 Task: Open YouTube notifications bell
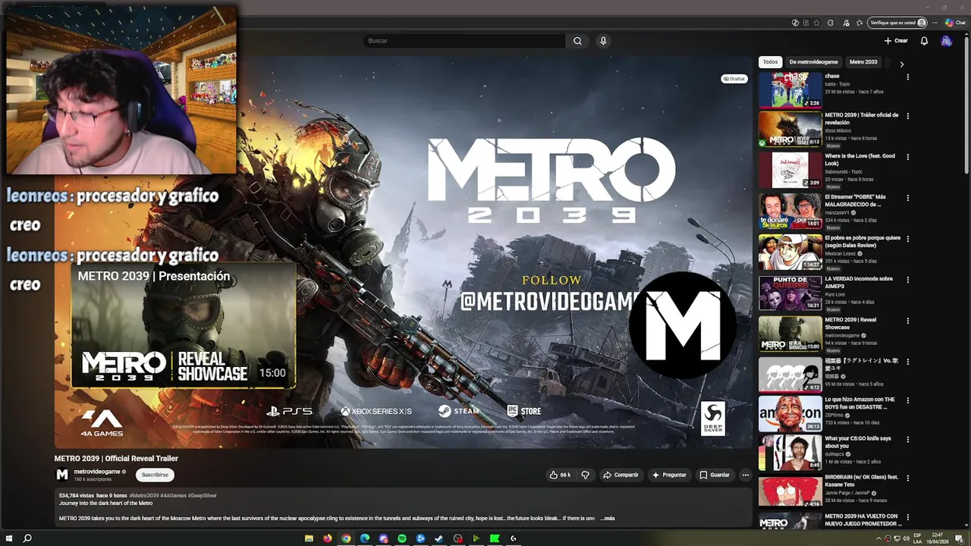[x=924, y=41]
